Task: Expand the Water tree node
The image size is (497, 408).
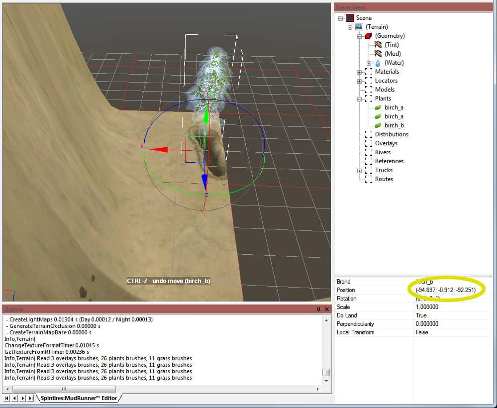Action: click(x=369, y=63)
